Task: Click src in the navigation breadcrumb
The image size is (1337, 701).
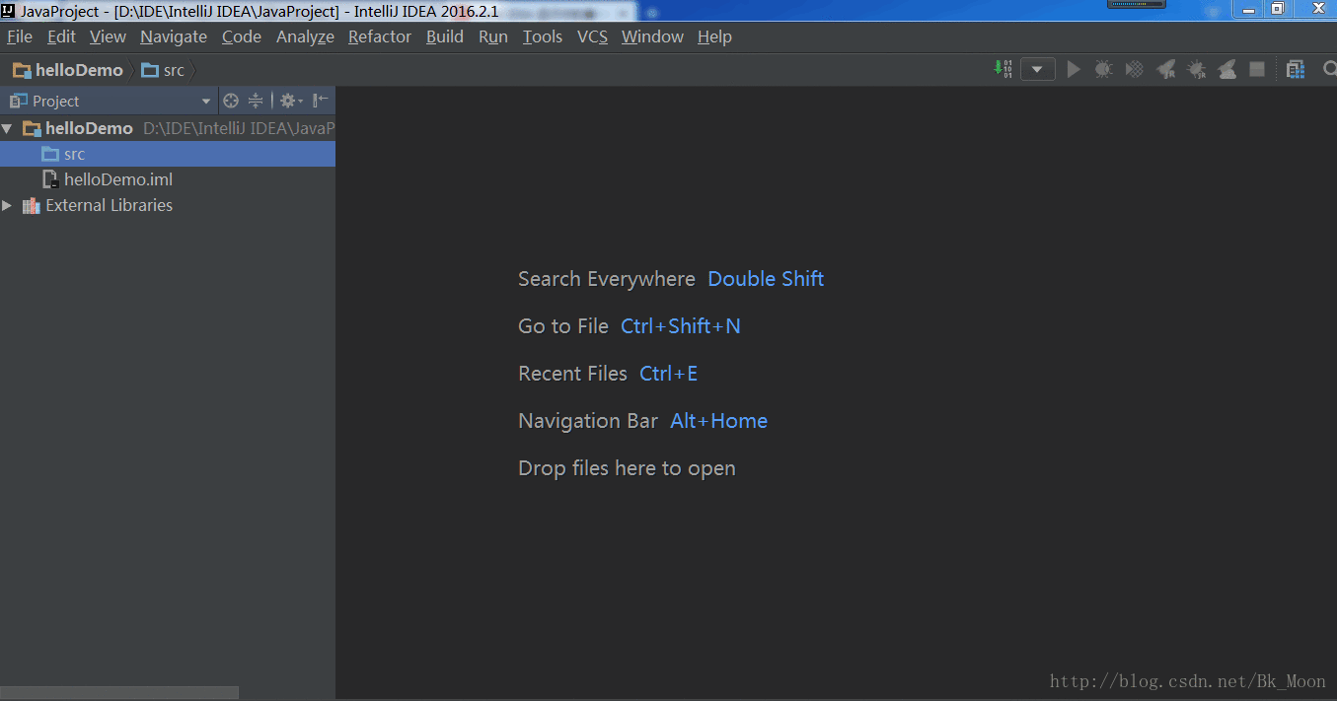Action: point(163,70)
